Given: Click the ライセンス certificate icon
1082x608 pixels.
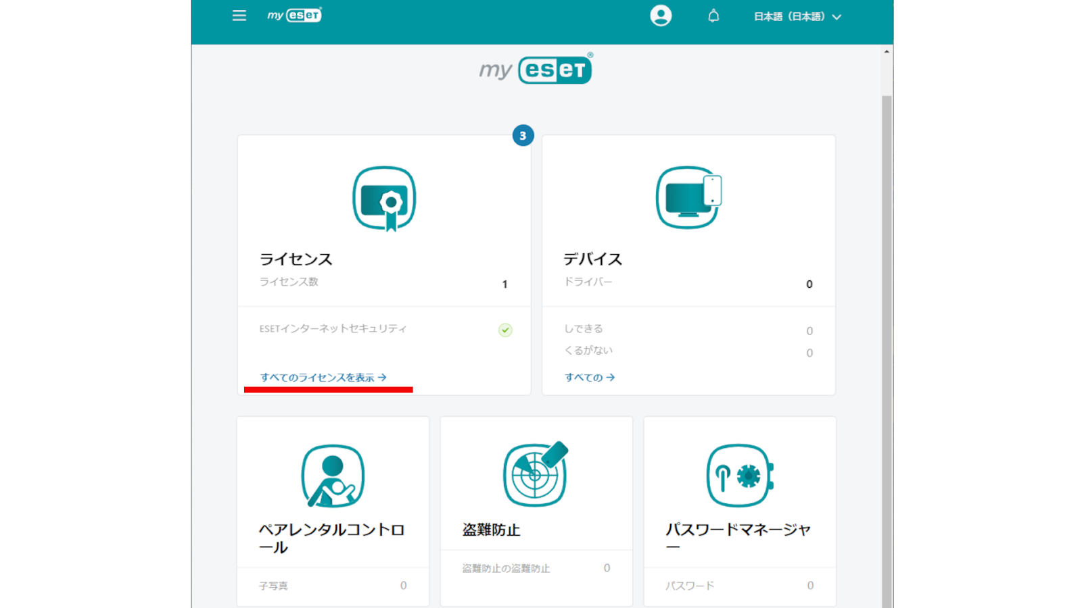Looking at the screenshot, I should 384,199.
